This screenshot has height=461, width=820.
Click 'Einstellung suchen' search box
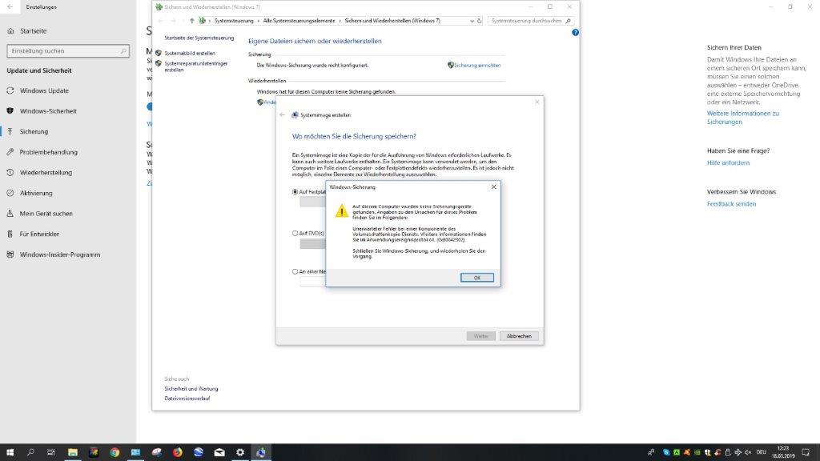pos(68,51)
